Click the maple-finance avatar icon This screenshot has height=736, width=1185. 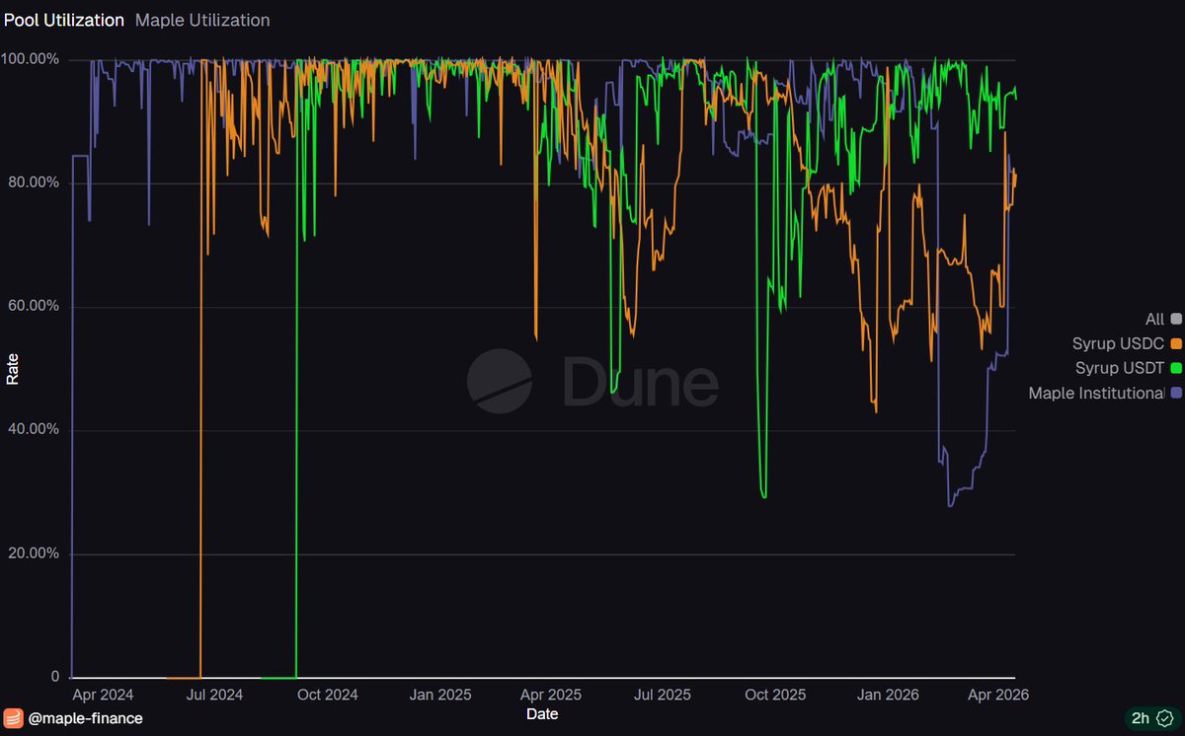pos(13,718)
